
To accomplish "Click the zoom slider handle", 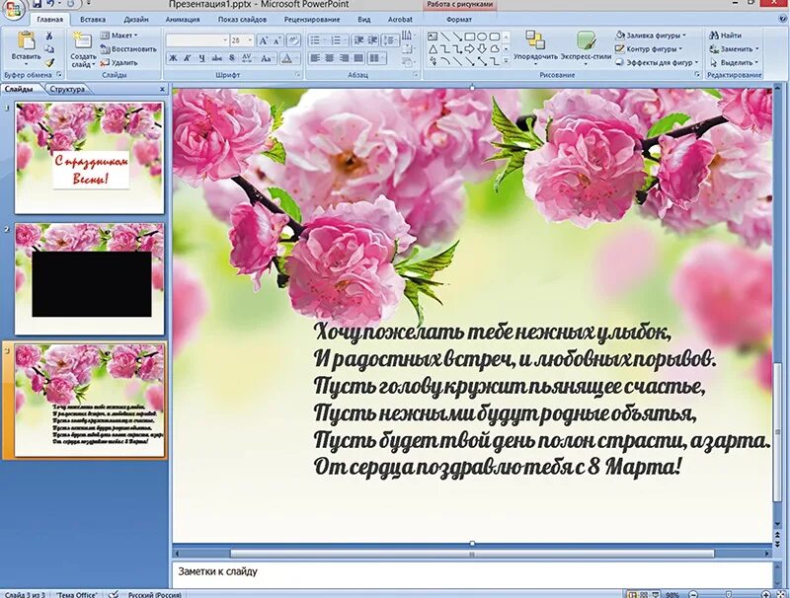I will pyautogui.click(x=728, y=594).
